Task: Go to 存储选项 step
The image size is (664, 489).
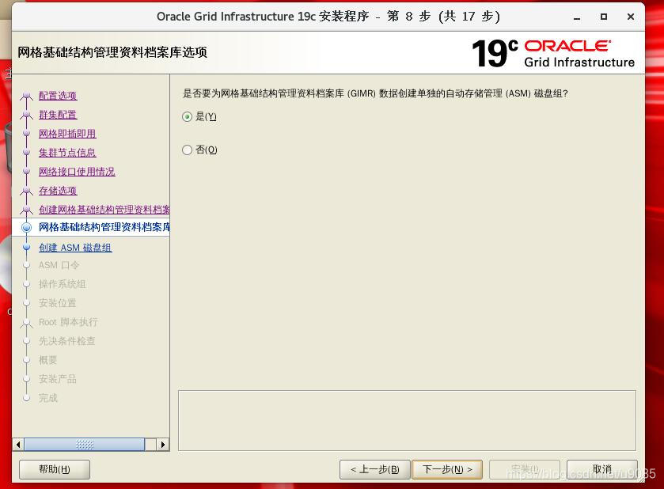Action: pyautogui.click(x=58, y=191)
